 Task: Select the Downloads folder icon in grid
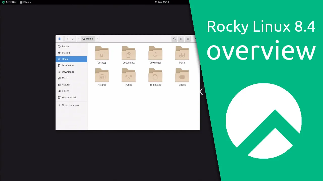point(155,53)
